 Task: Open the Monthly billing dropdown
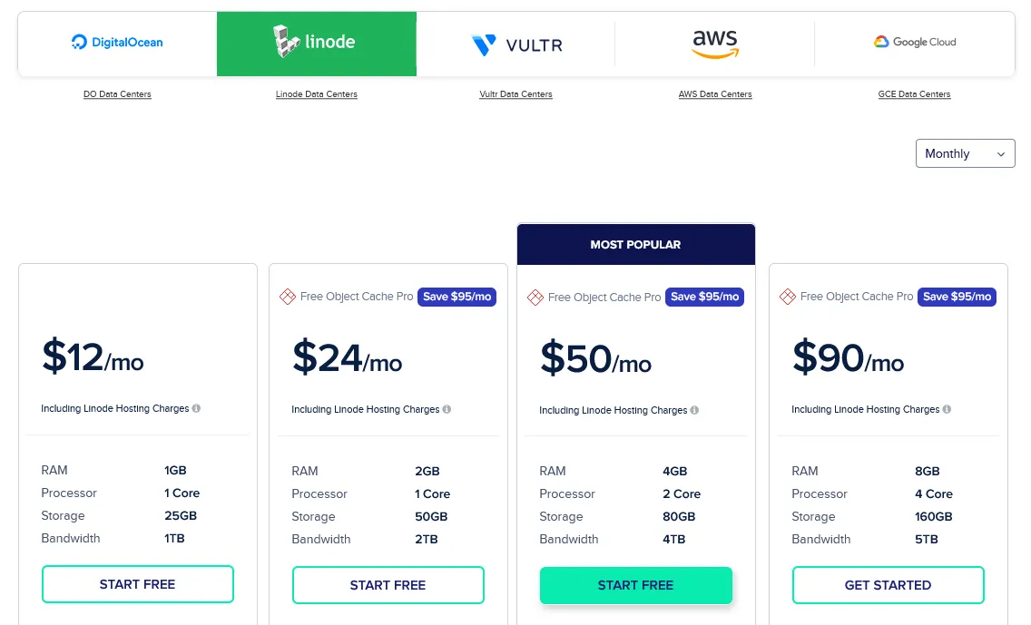click(965, 153)
